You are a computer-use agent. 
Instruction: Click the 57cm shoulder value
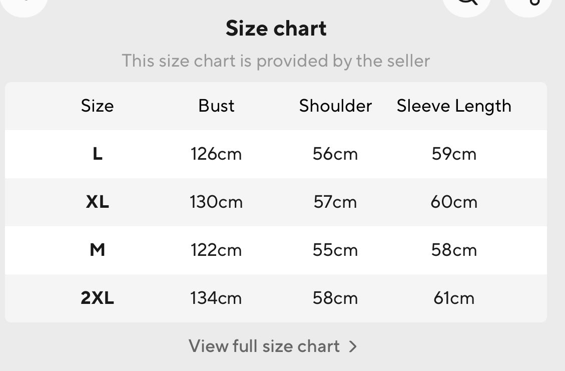tap(335, 202)
